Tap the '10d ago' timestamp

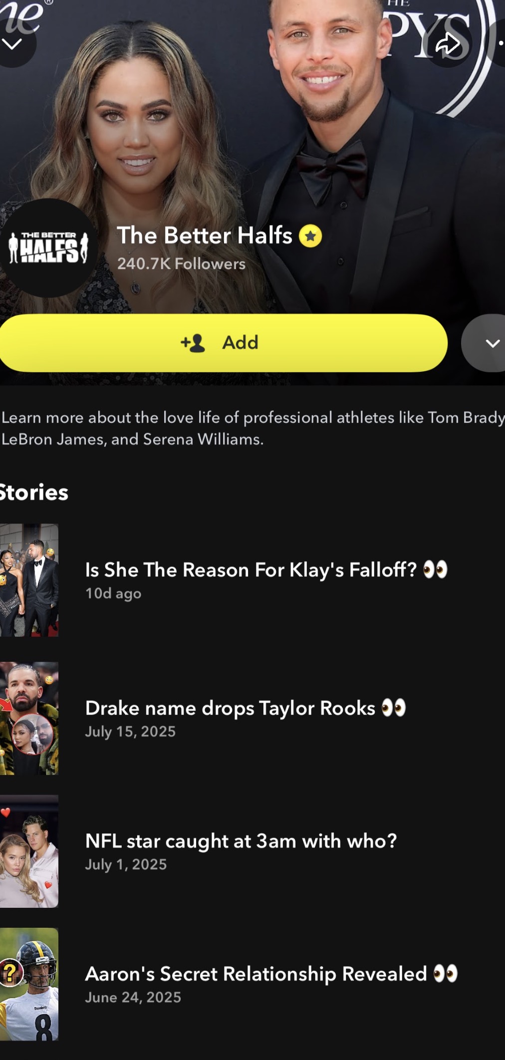click(x=113, y=593)
